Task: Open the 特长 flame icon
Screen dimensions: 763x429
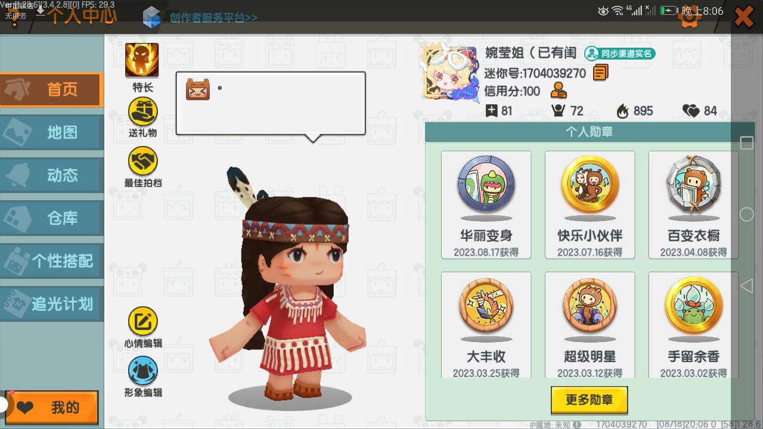Action: point(142,60)
